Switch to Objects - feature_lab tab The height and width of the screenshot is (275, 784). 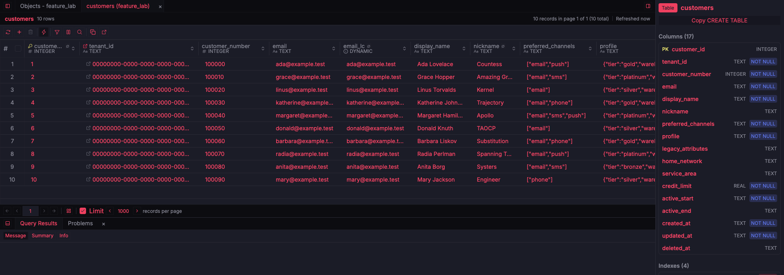(x=48, y=6)
